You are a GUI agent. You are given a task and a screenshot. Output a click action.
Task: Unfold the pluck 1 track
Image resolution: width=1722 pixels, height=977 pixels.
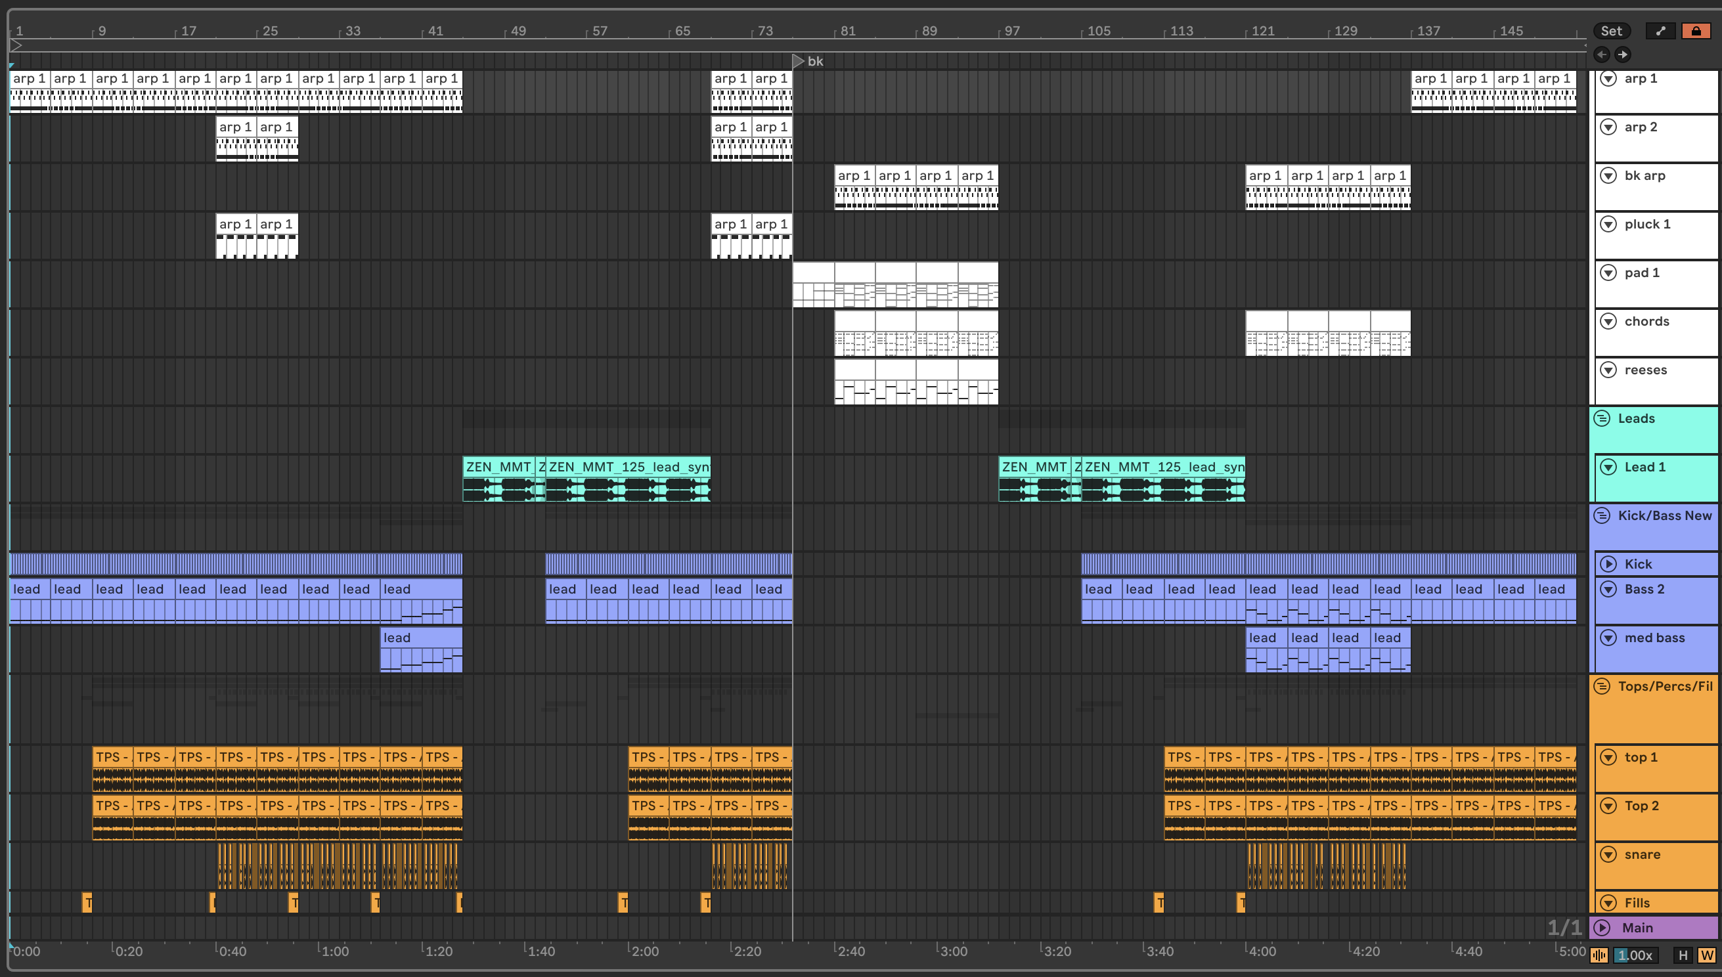pos(1608,224)
